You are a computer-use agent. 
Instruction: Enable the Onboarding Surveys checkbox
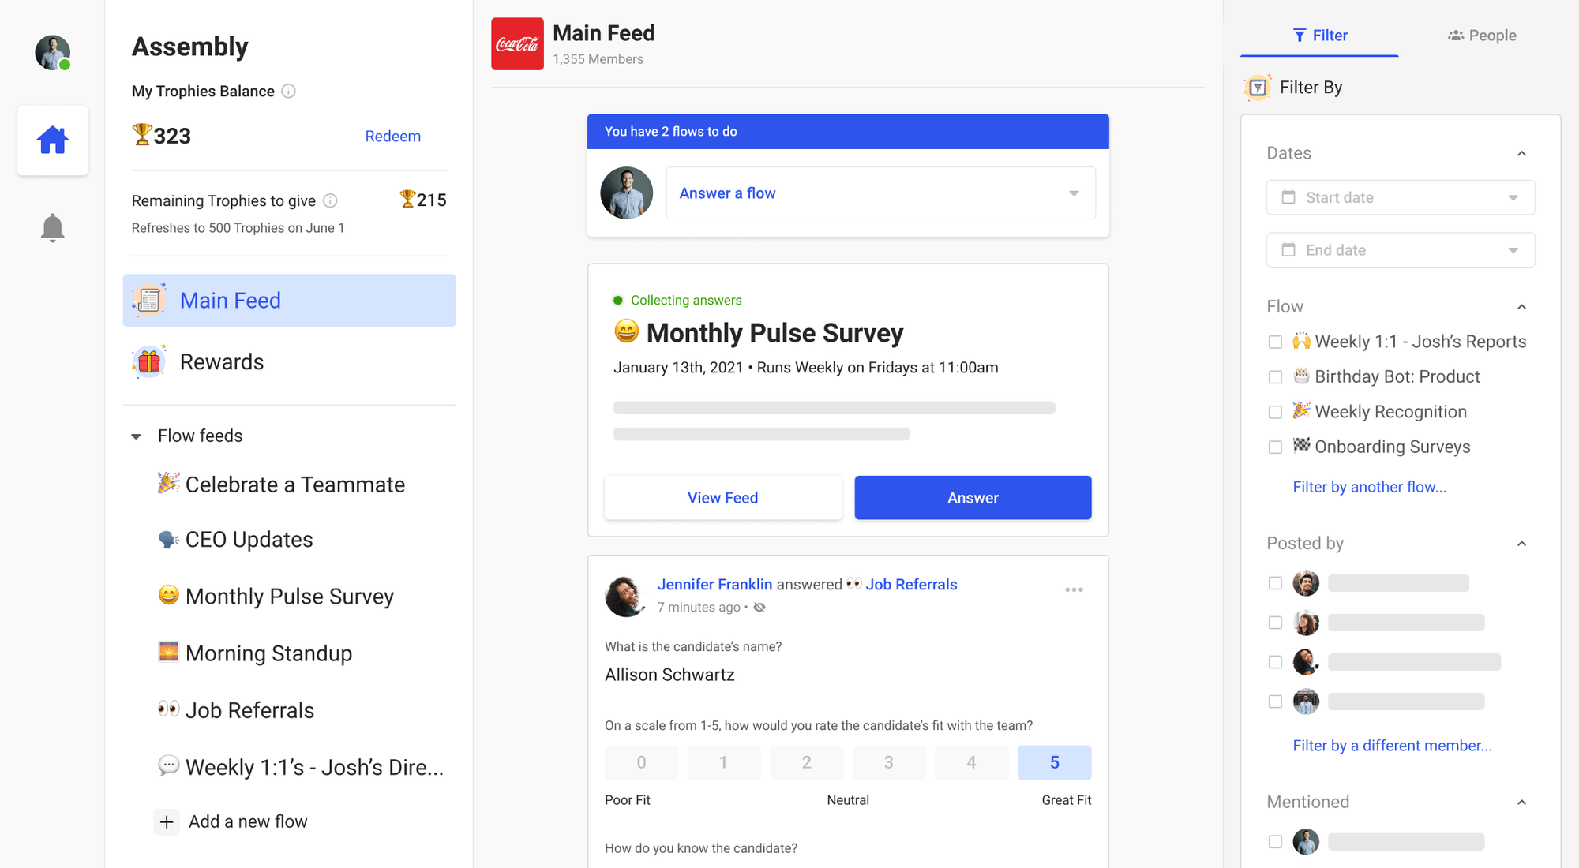click(x=1274, y=445)
